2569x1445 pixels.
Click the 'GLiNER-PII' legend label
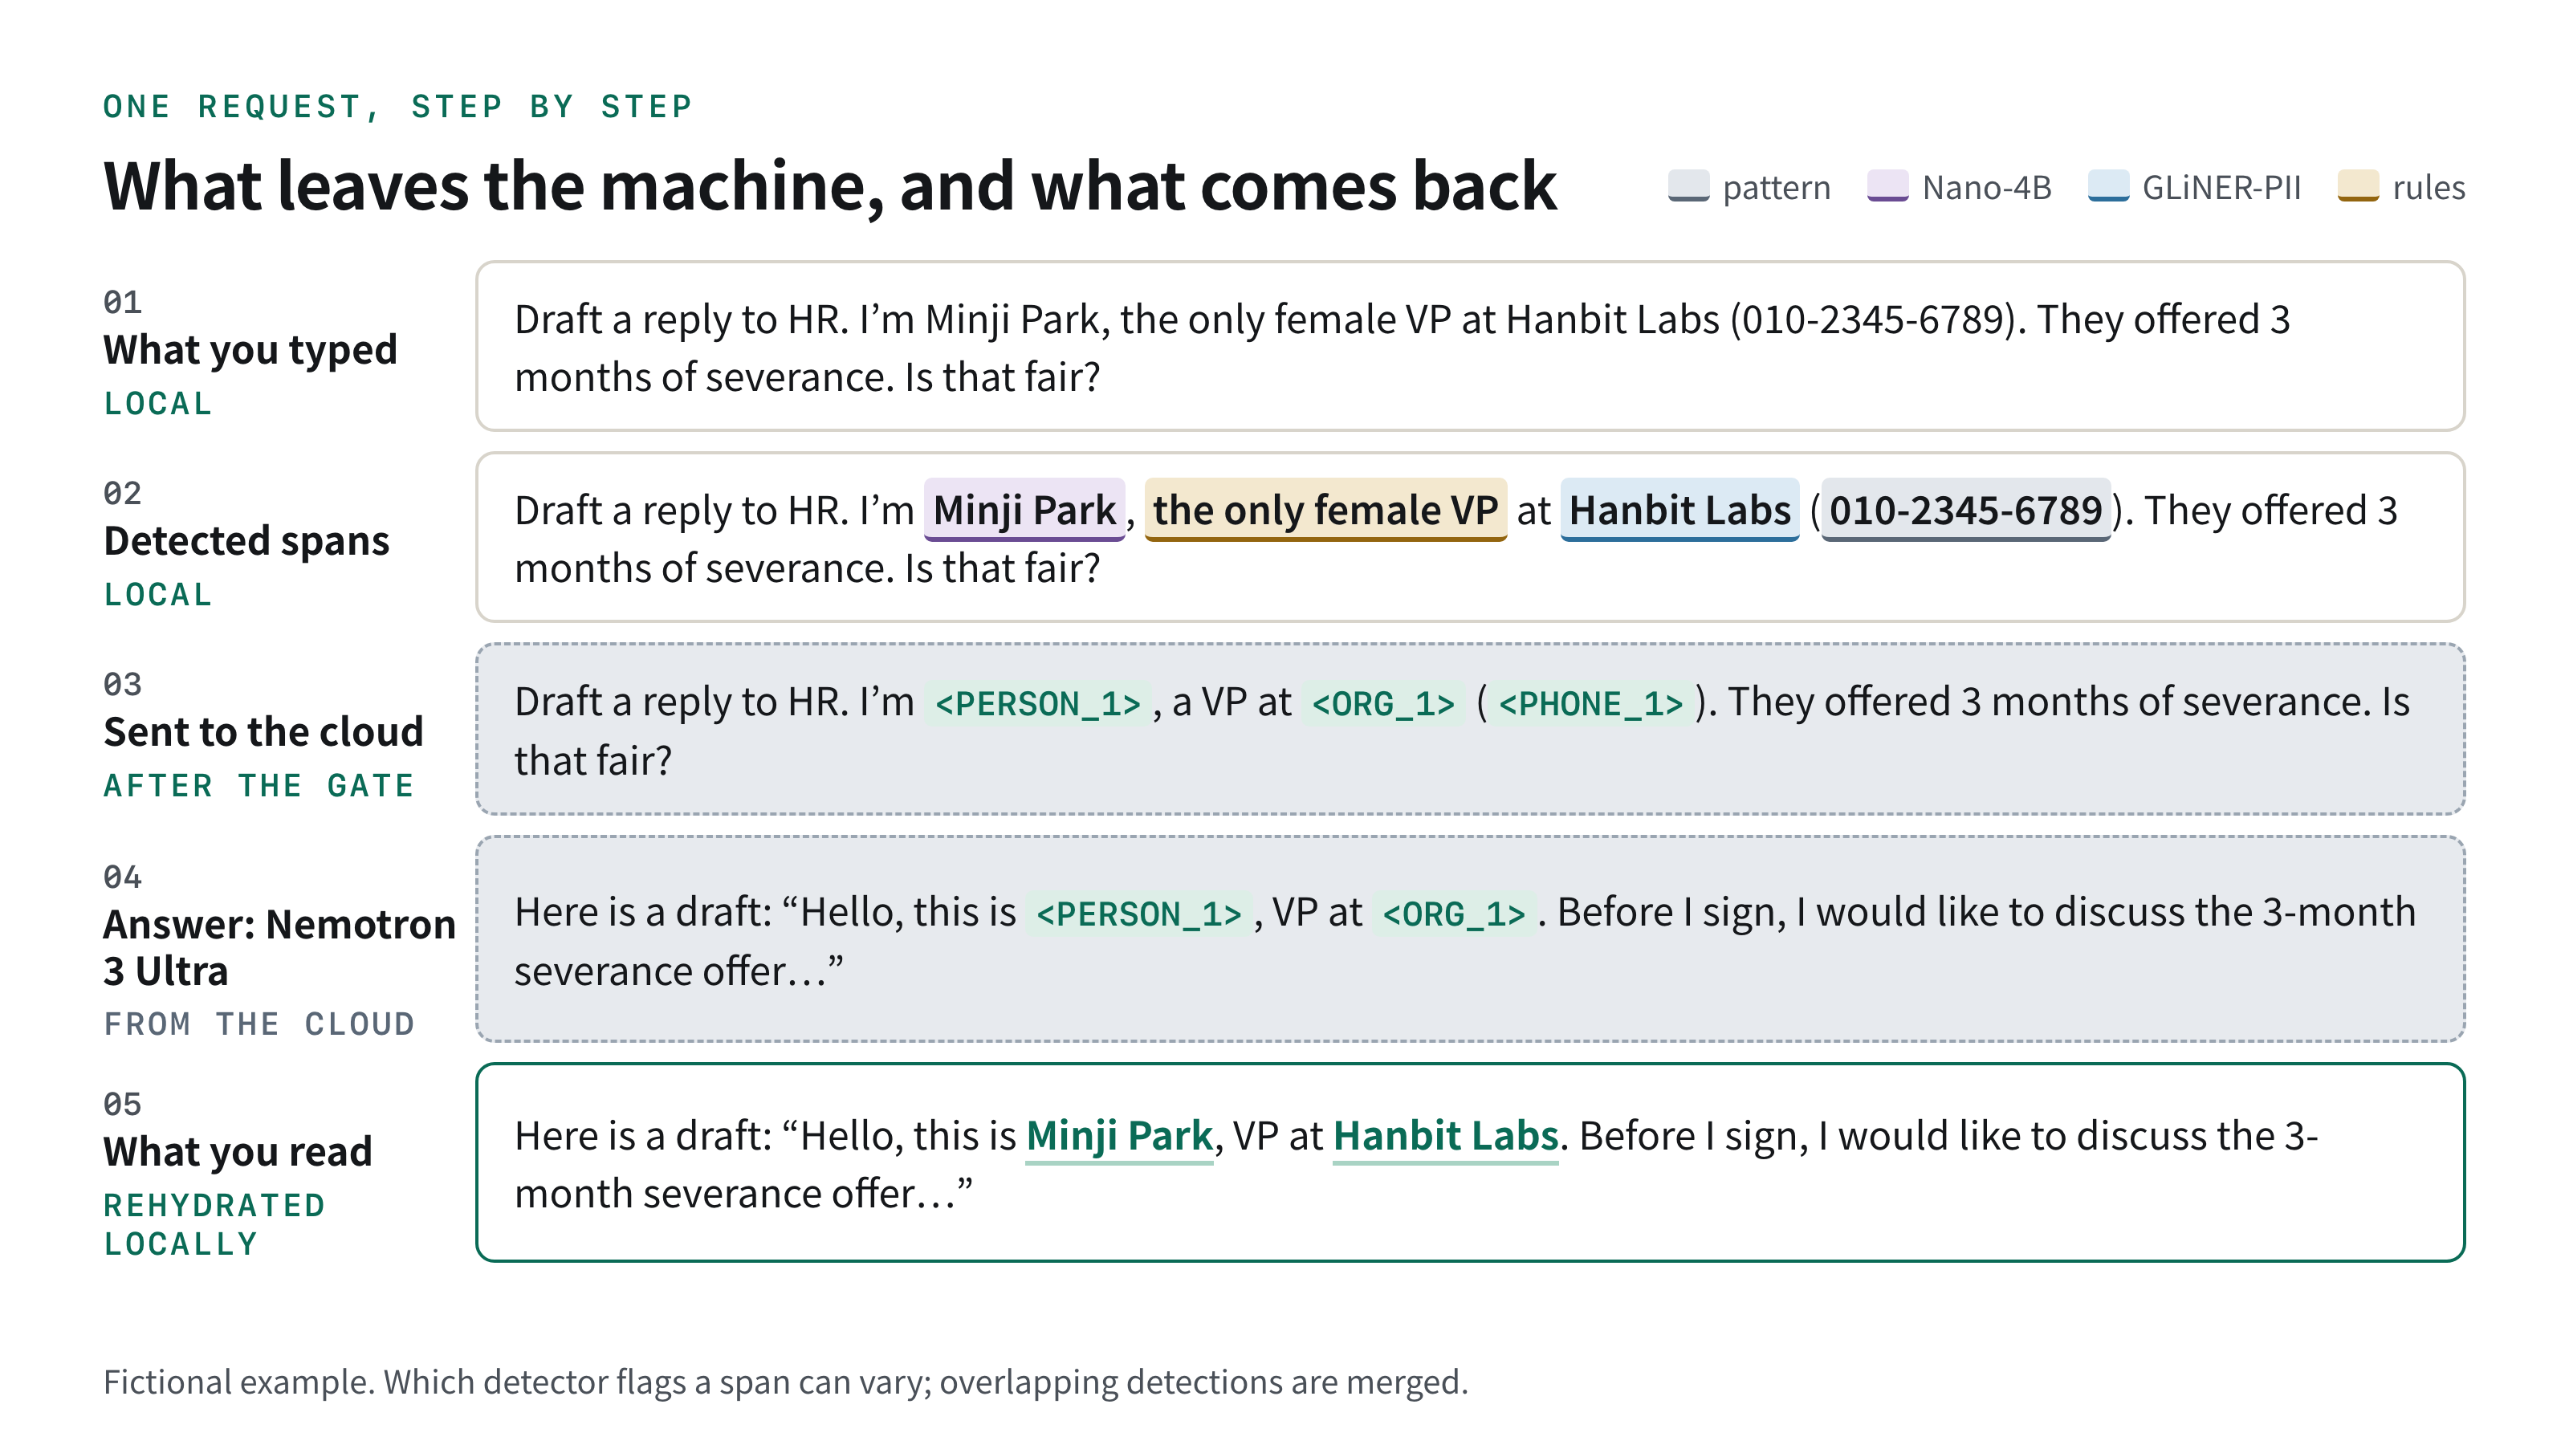pos(2221,188)
